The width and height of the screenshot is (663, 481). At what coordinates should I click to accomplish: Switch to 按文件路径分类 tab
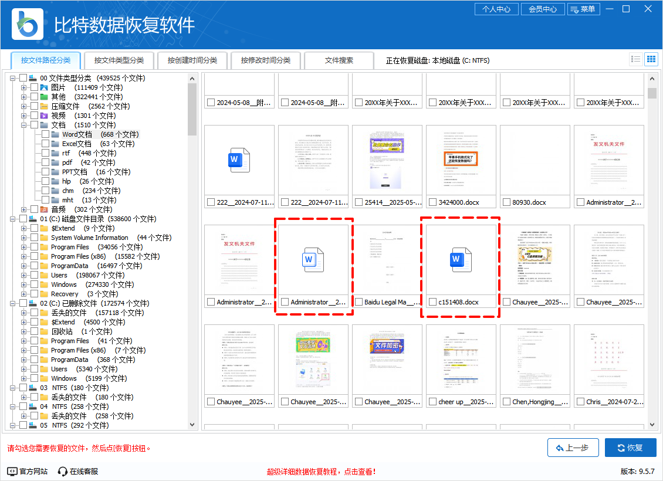[x=46, y=60]
